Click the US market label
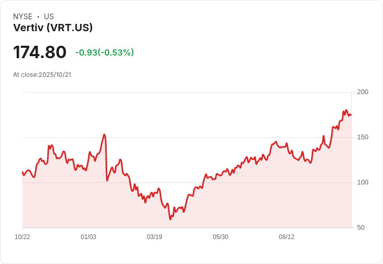This screenshot has width=383, height=264. [x=49, y=17]
